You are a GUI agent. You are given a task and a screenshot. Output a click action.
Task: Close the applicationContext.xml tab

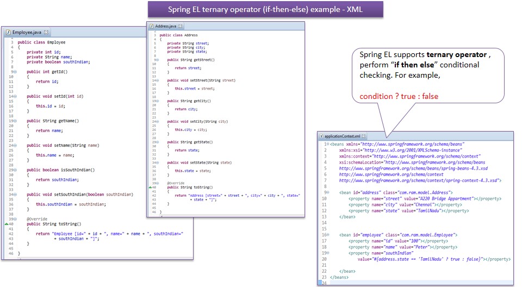click(364, 136)
